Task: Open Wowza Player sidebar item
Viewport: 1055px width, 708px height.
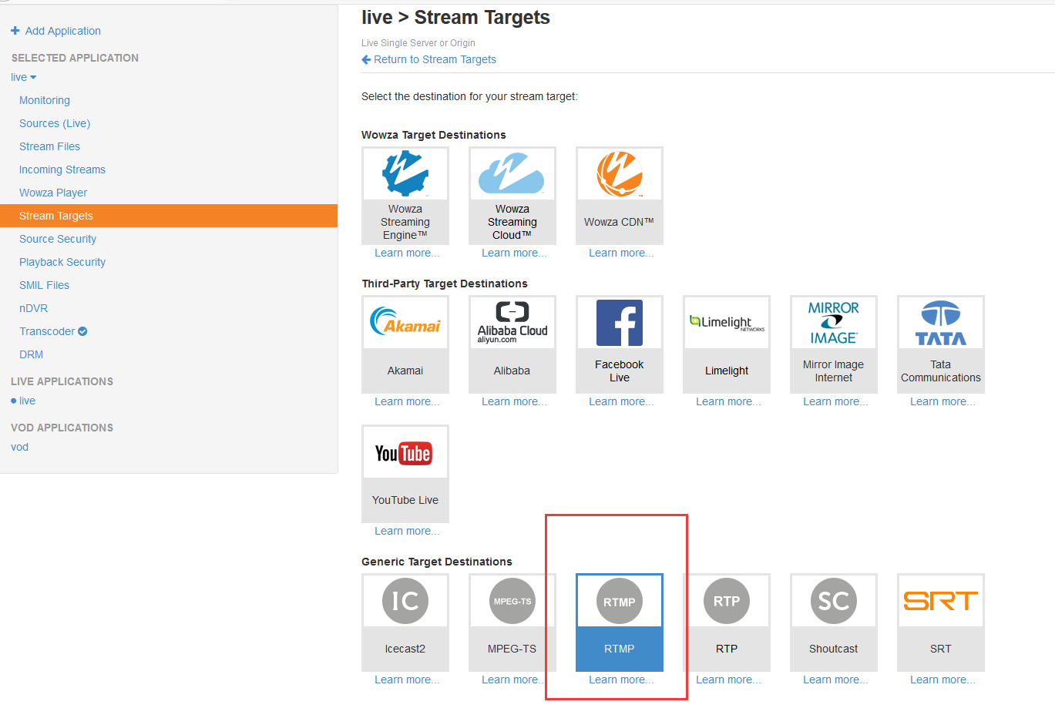Action: point(53,193)
